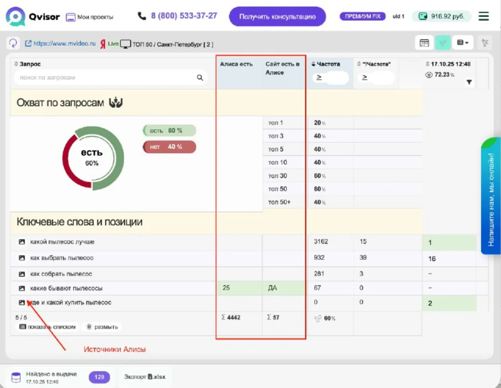The width and height of the screenshot is (501, 388).
Task: Open Alice sources icon for 'какой пылесос лучше'
Action: (22, 242)
